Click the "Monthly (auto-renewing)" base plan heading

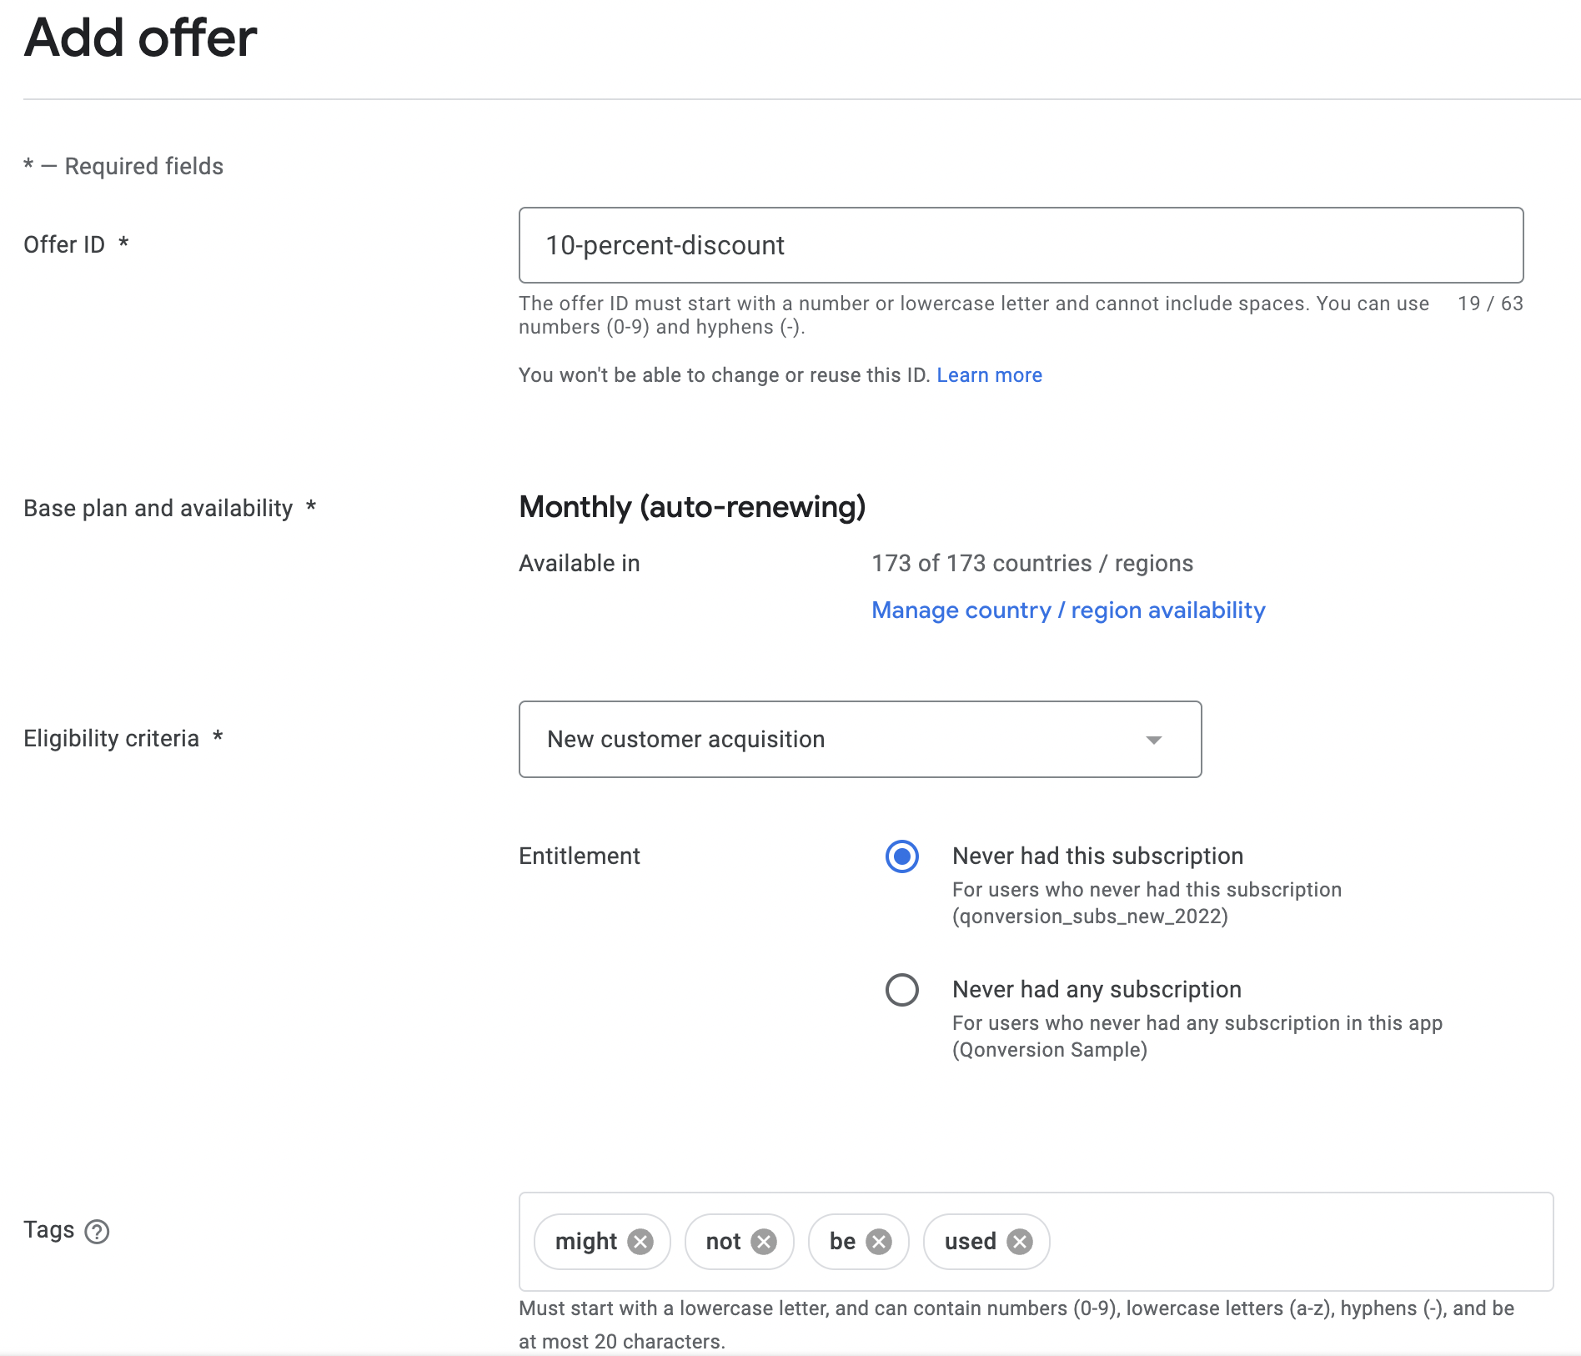click(692, 507)
